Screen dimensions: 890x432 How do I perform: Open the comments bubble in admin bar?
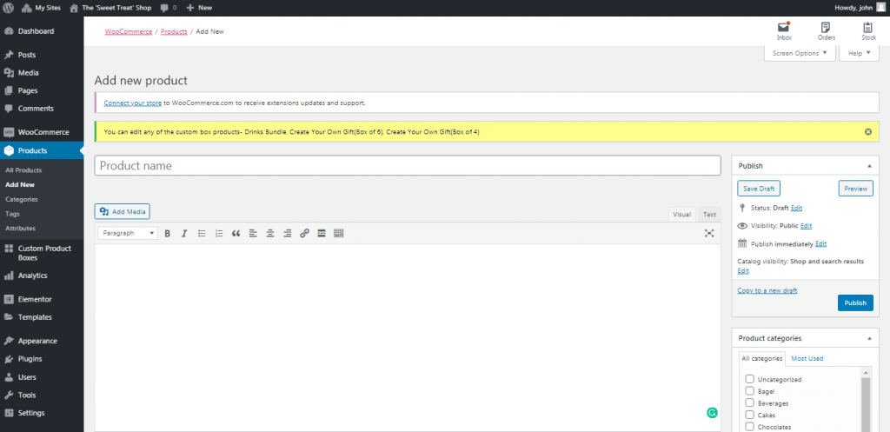(168, 8)
